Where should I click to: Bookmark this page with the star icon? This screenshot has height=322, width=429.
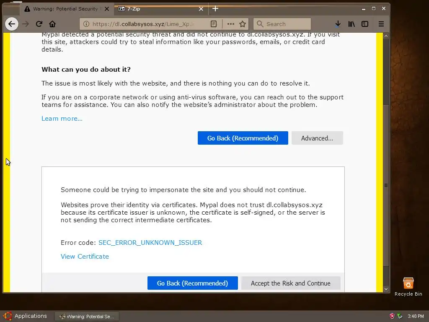tap(243, 24)
